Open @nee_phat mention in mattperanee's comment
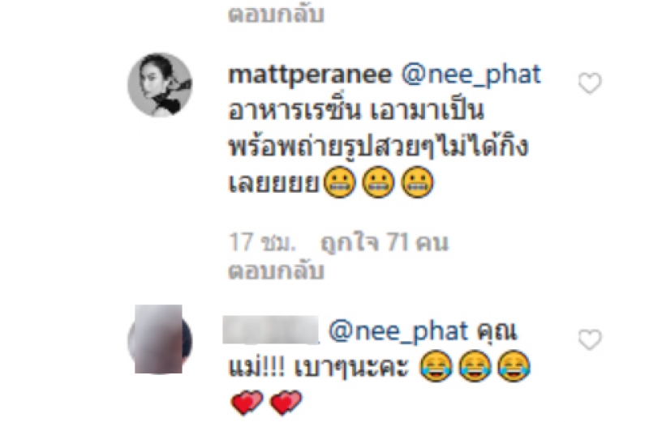This screenshot has height=422, width=649. [471, 75]
